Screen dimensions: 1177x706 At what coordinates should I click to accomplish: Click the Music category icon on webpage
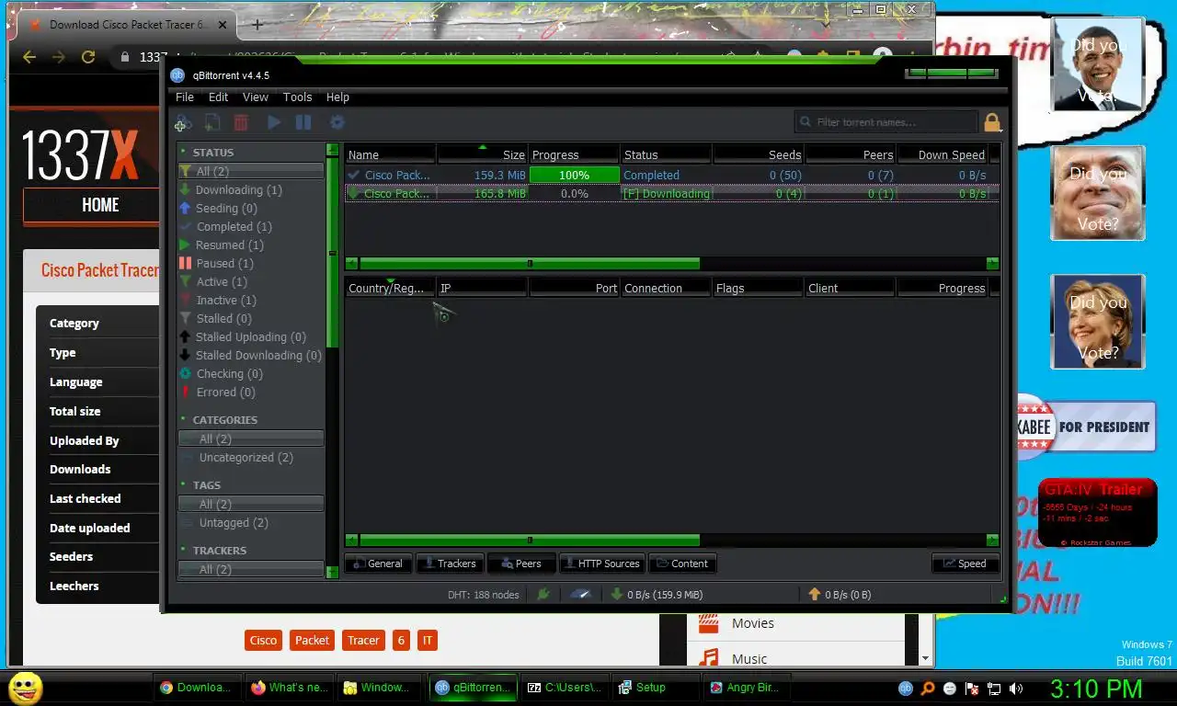(708, 658)
